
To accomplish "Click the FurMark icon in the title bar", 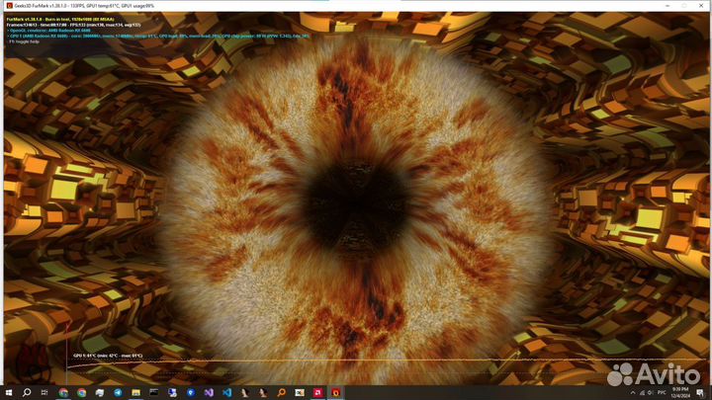I will coord(8,5).
